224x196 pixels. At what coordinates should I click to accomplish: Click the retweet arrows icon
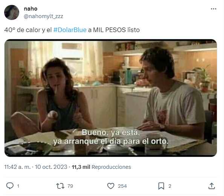(x=60, y=186)
